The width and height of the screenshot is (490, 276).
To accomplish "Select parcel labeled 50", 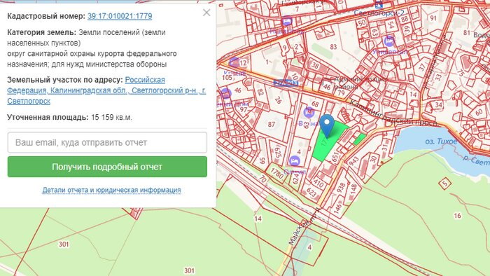I will click(362, 22).
